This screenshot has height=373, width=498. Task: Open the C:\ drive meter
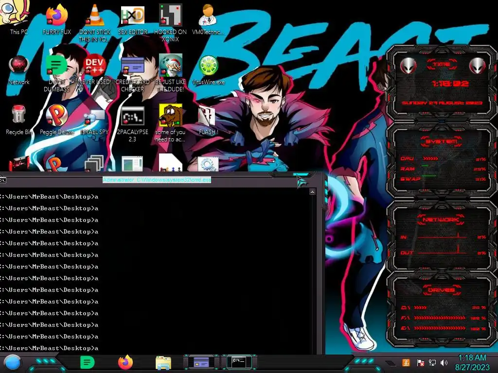(x=443, y=307)
